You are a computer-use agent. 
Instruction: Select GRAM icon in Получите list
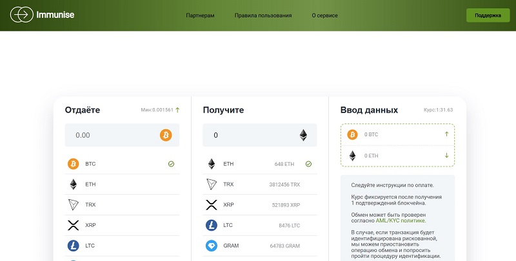(212, 246)
